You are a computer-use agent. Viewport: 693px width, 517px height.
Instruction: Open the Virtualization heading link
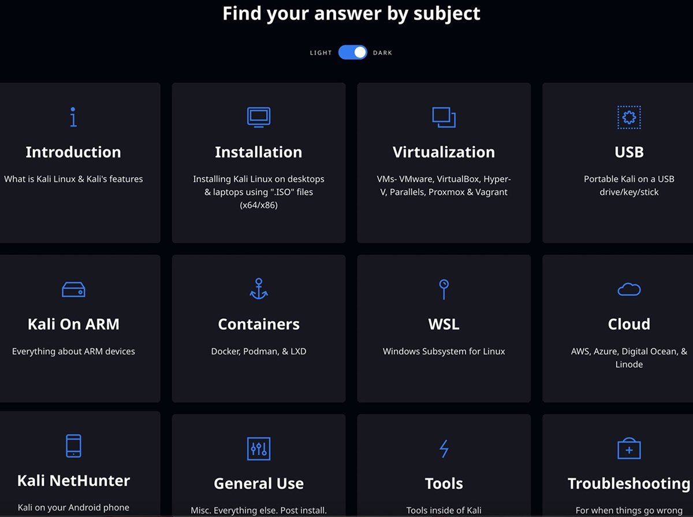pyautogui.click(x=444, y=152)
